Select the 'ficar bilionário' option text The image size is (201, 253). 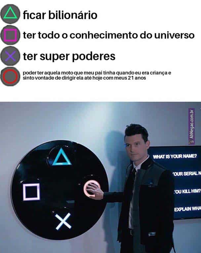pyautogui.click(x=60, y=15)
